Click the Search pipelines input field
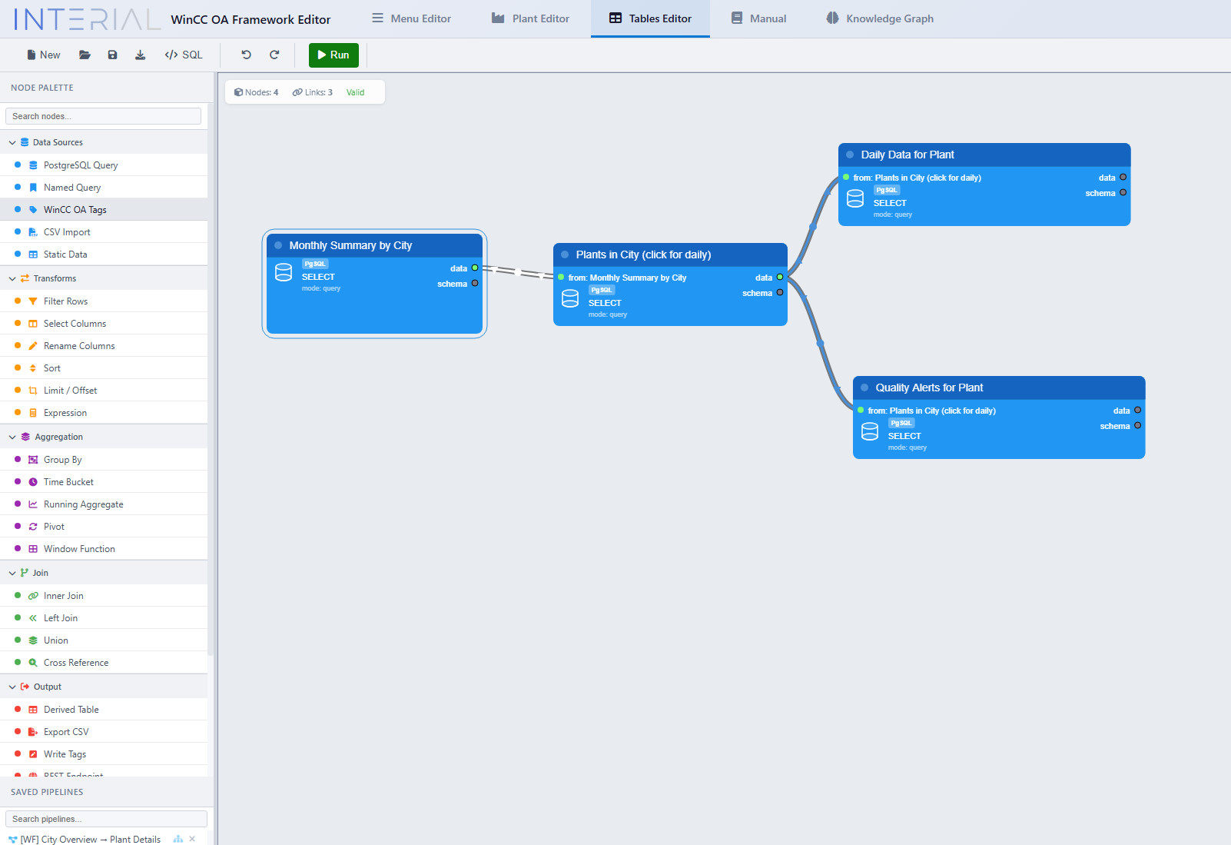Screen dimensions: 1231x845 [105, 818]
